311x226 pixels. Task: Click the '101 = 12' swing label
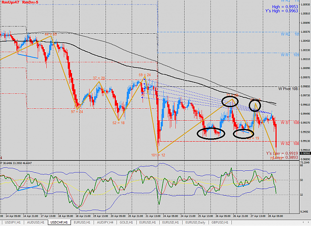coord(158,155)
